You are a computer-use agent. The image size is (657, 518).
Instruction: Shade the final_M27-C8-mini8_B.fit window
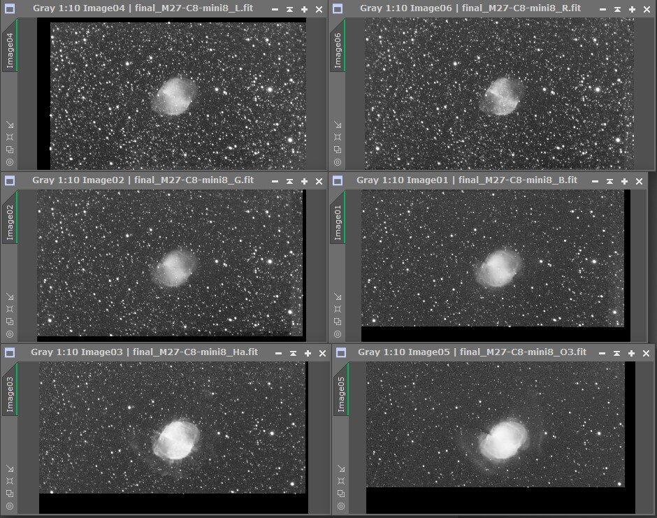click(x=609, y=181)
